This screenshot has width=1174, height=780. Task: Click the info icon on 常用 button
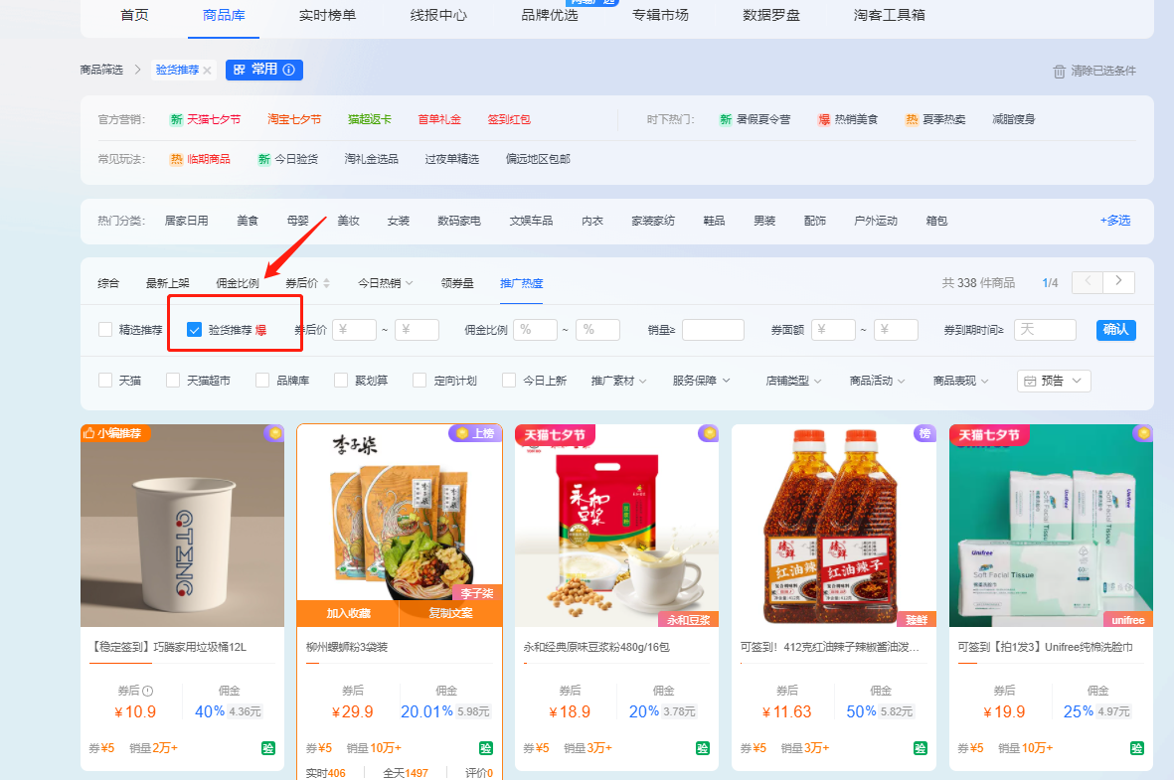click(289, 70)
